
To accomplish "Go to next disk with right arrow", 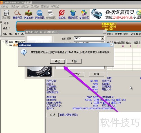I will coord(8,23).
